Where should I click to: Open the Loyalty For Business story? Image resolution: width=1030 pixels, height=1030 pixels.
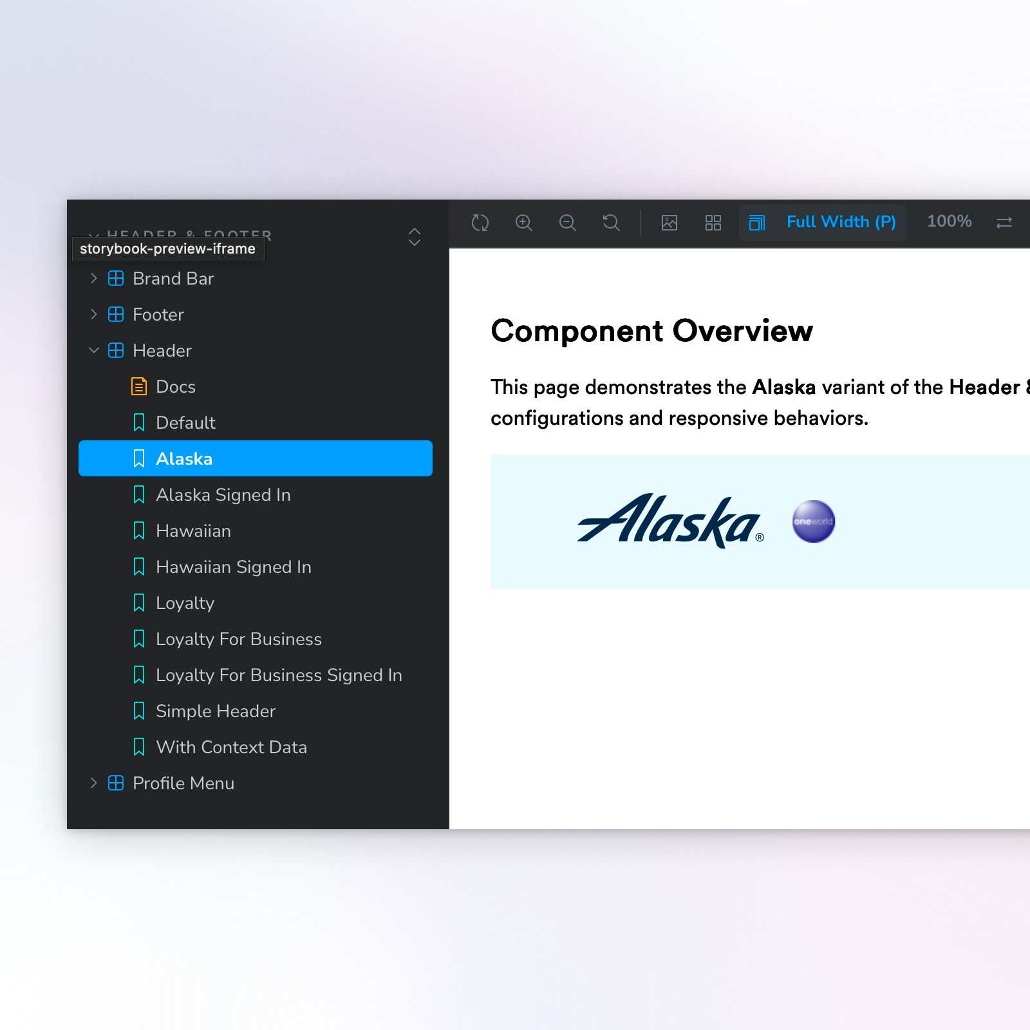256,639
